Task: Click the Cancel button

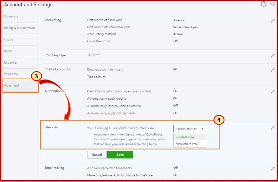Action: coord(97,155)
